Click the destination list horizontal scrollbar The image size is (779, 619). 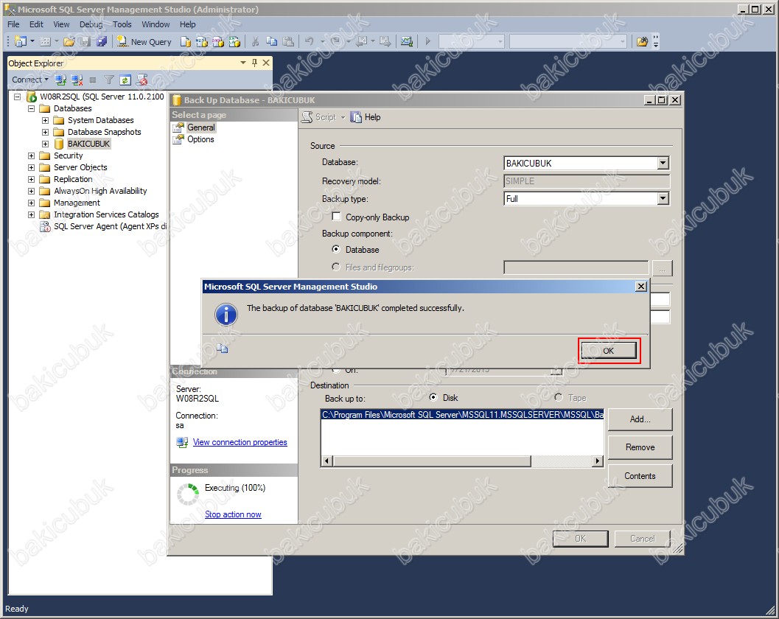coord(463,461)
